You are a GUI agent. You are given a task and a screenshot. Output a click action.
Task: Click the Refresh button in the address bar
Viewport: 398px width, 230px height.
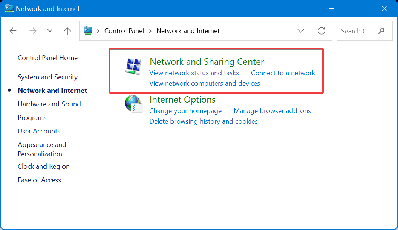point(321,31)
